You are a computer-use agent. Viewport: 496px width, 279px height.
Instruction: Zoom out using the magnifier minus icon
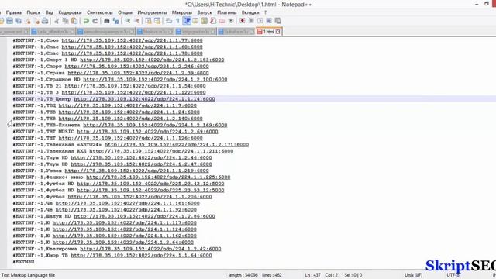[136, 21]
